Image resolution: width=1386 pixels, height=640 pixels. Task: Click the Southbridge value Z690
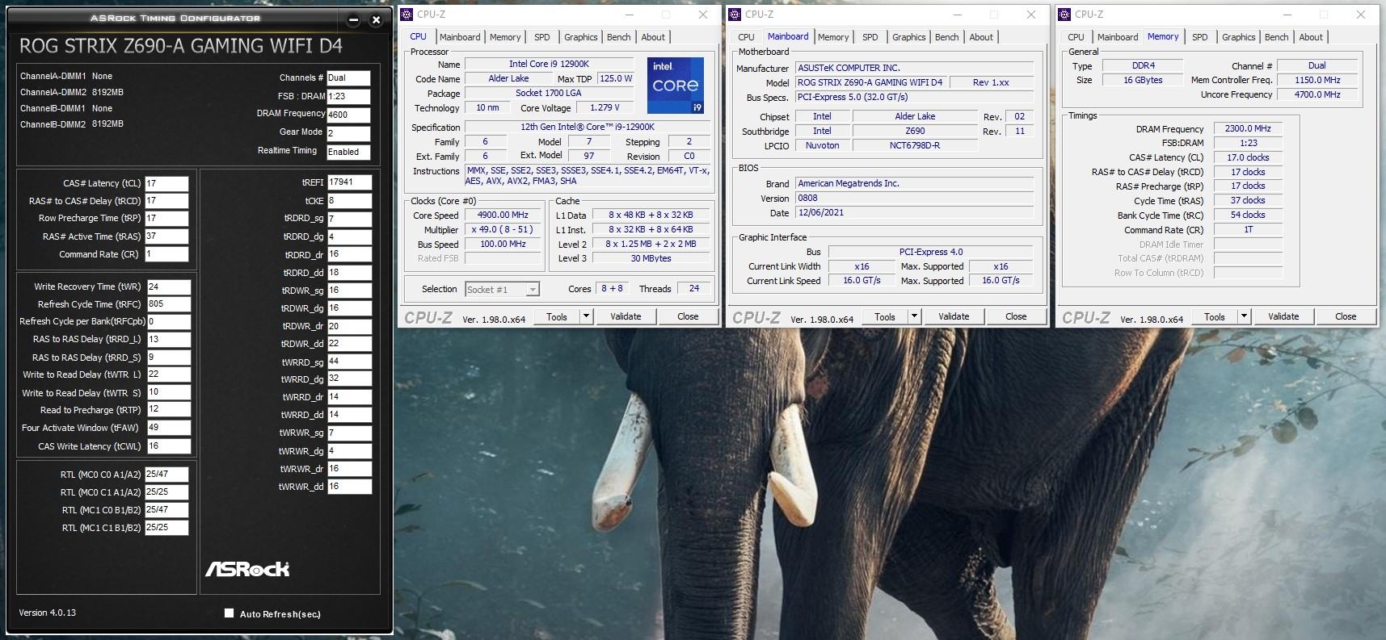pyautogui.click(x=915, y=131)
